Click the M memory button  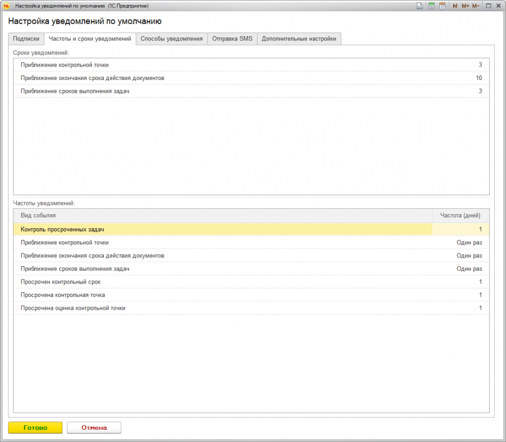tap(455, 6)
